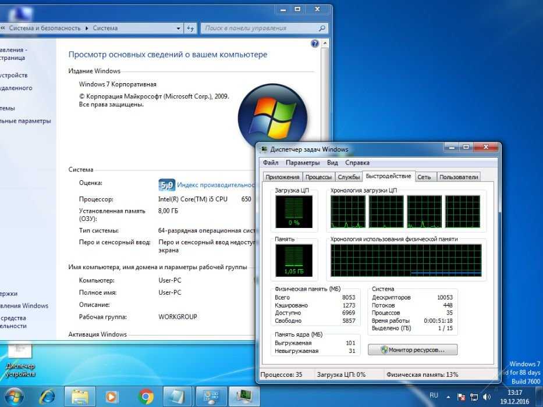Switch to Task Manager taskbar button

point(244,397)
